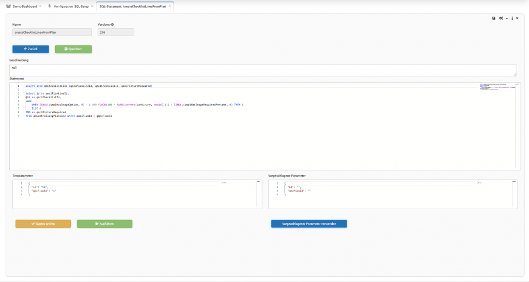Click the Vorgeschlagene Parameter editor scrollbar

pyautogui.click(x=514, y=194)
